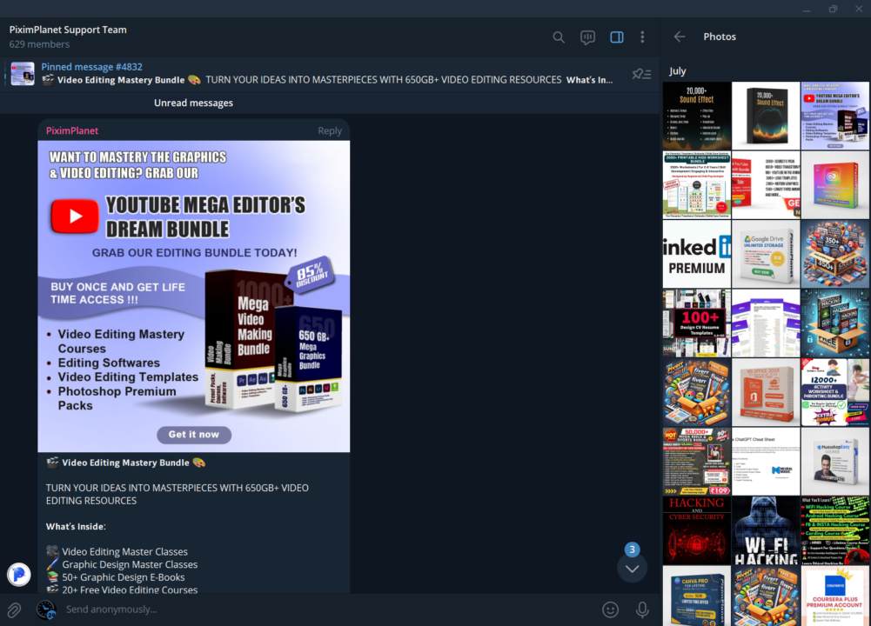Viewport: 871px width, 626px height.
Task: Open Google Drive Unlimited Storage photo
Action: (x=766, y=254)
